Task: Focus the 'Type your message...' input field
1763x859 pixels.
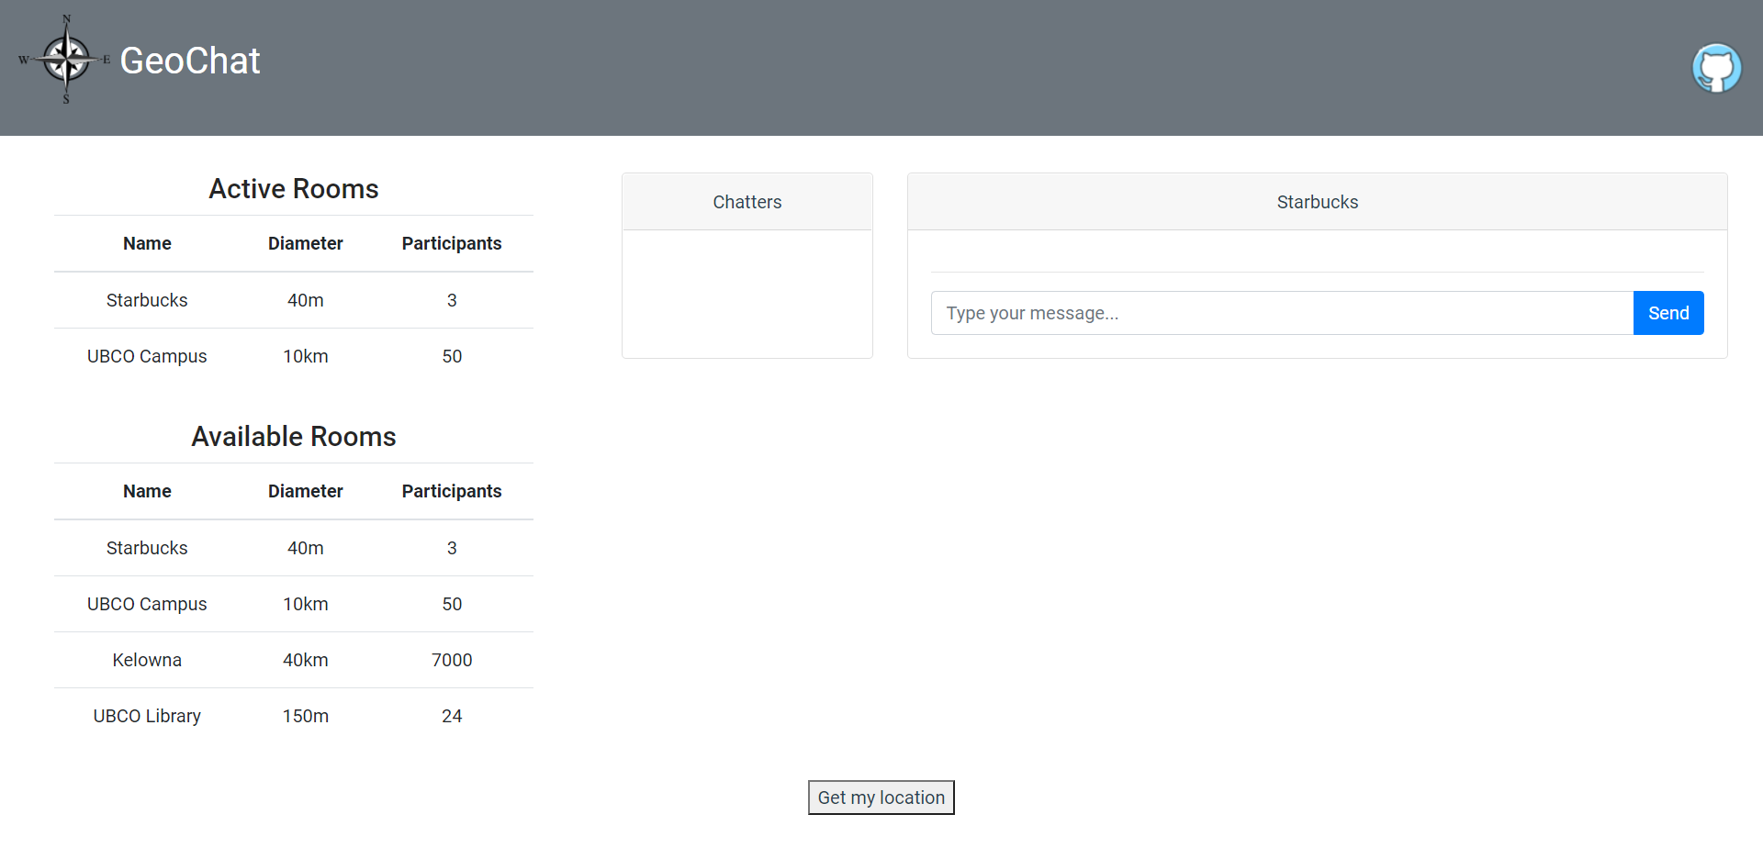Action: (x=1282, y=313)
